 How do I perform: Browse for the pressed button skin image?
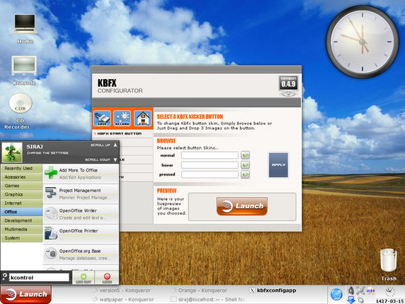(245, 174)
